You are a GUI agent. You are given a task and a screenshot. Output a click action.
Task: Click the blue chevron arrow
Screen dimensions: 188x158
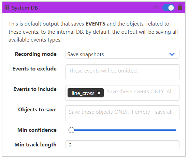(x=172, y=54)
